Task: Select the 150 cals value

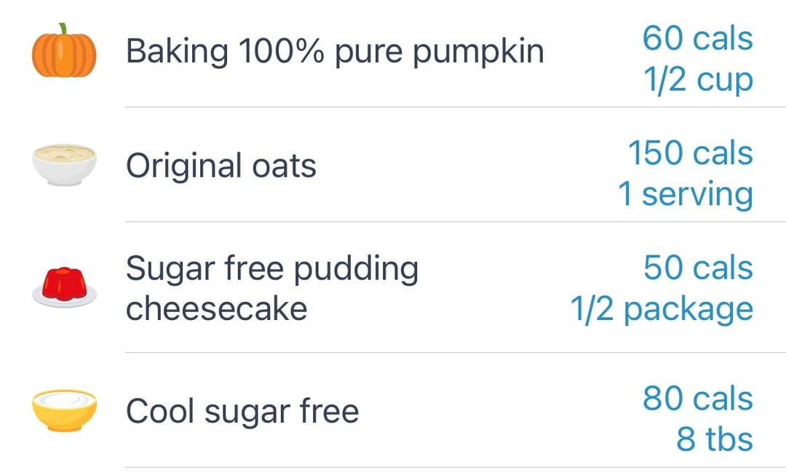Action: click(691, 152)
